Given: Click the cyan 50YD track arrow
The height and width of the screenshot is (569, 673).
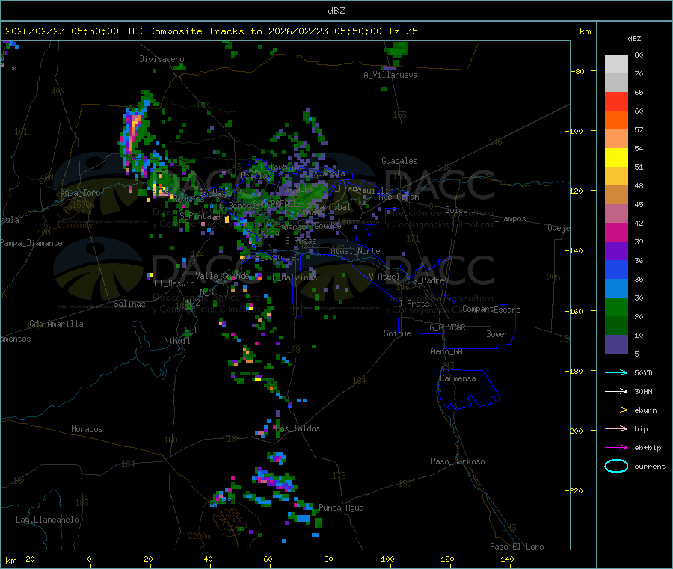Looking at the screenshot, I should tap(616, 372).
